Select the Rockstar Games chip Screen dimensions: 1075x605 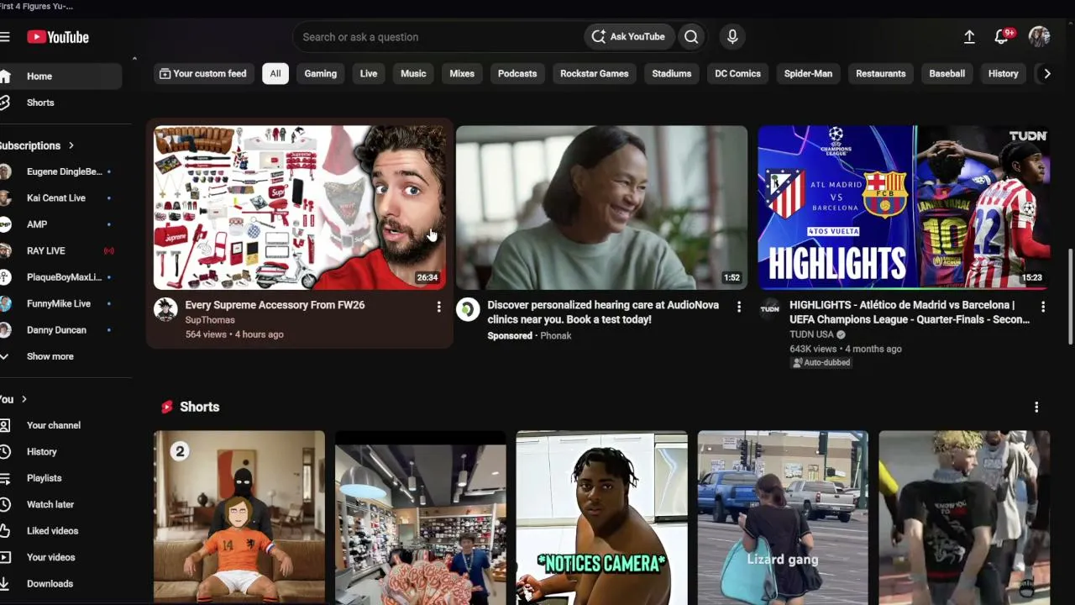(595, 74)
